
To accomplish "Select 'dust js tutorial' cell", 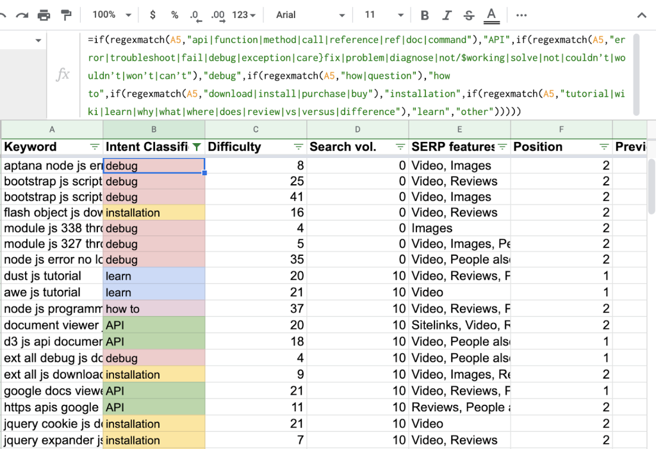I will pos(53,276).
